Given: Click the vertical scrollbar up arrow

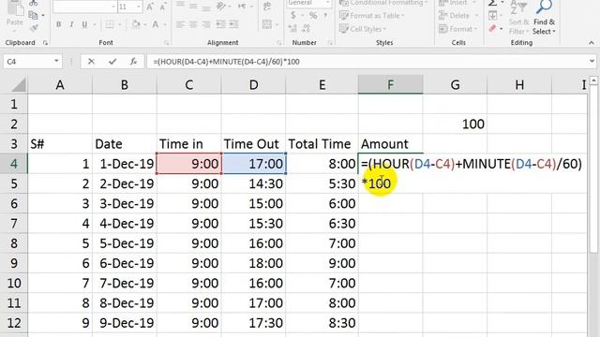Looking at the screenshot, I should tap(593, 81).
